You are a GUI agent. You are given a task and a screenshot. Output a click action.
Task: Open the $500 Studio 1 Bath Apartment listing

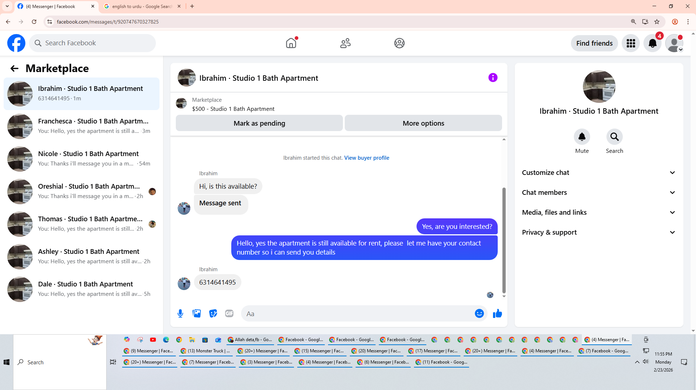[x=233, y=109]
